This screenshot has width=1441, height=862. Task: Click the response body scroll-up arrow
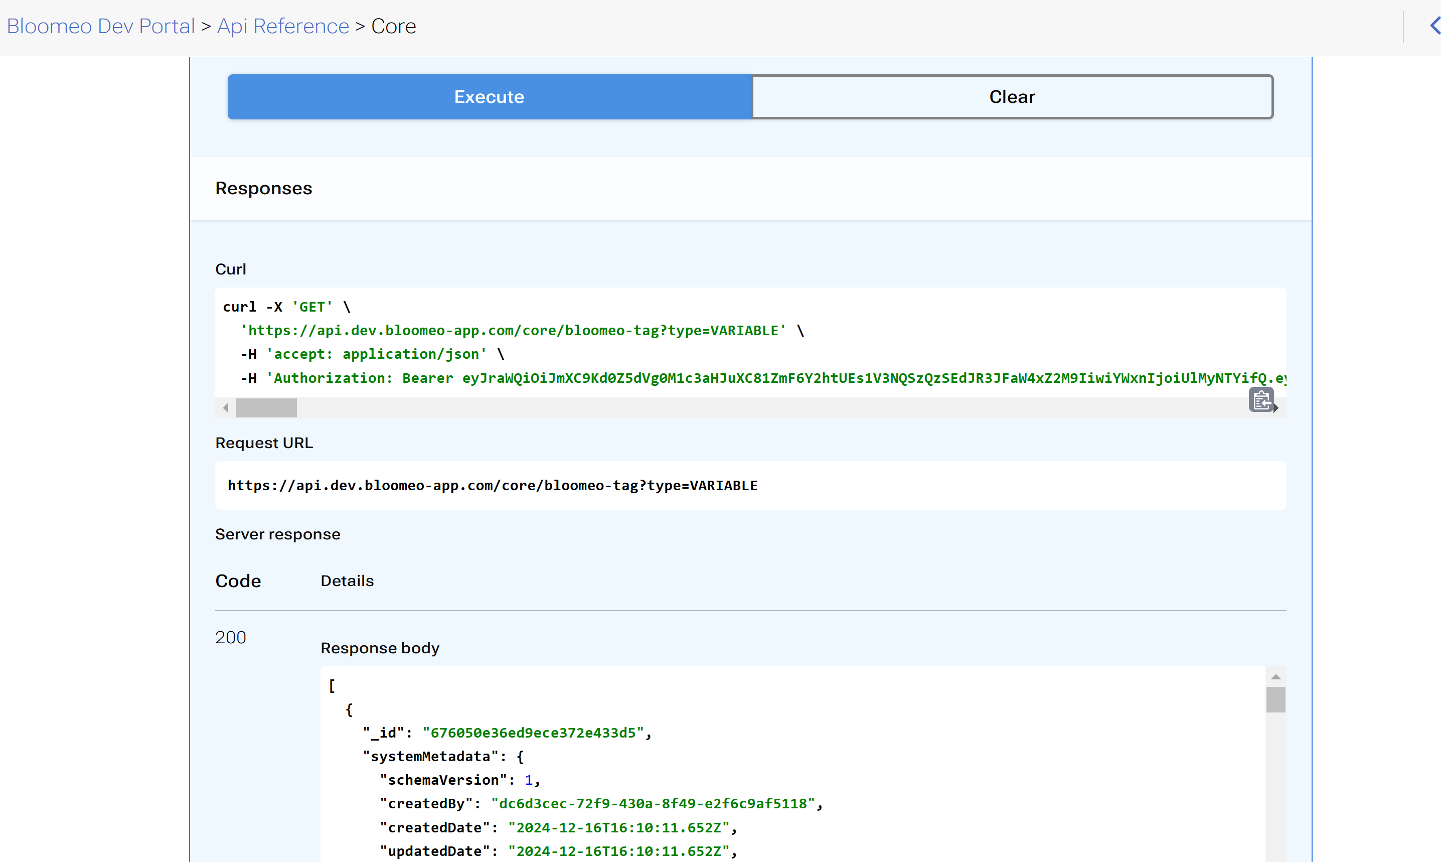(1275, 677)
